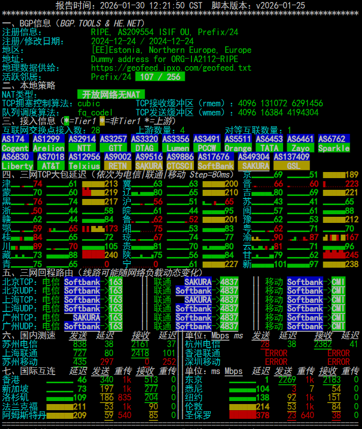This screenshot has width=362, height=429.
Task: Select the Telxius label
Action: (84, 166)
